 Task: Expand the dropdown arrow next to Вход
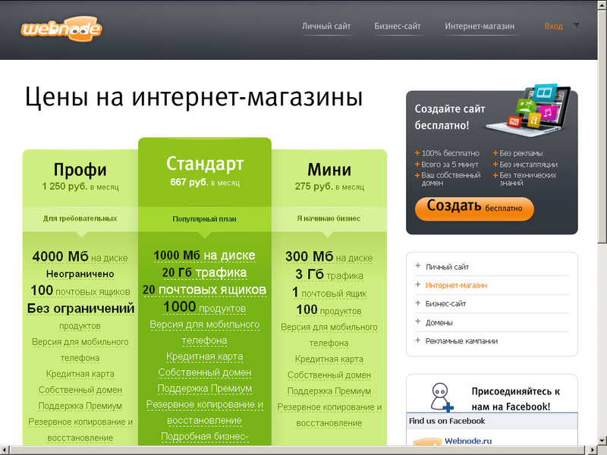click(576, 27)
